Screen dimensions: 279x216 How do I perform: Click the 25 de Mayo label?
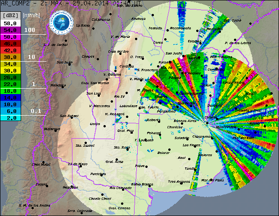point(77,164)
